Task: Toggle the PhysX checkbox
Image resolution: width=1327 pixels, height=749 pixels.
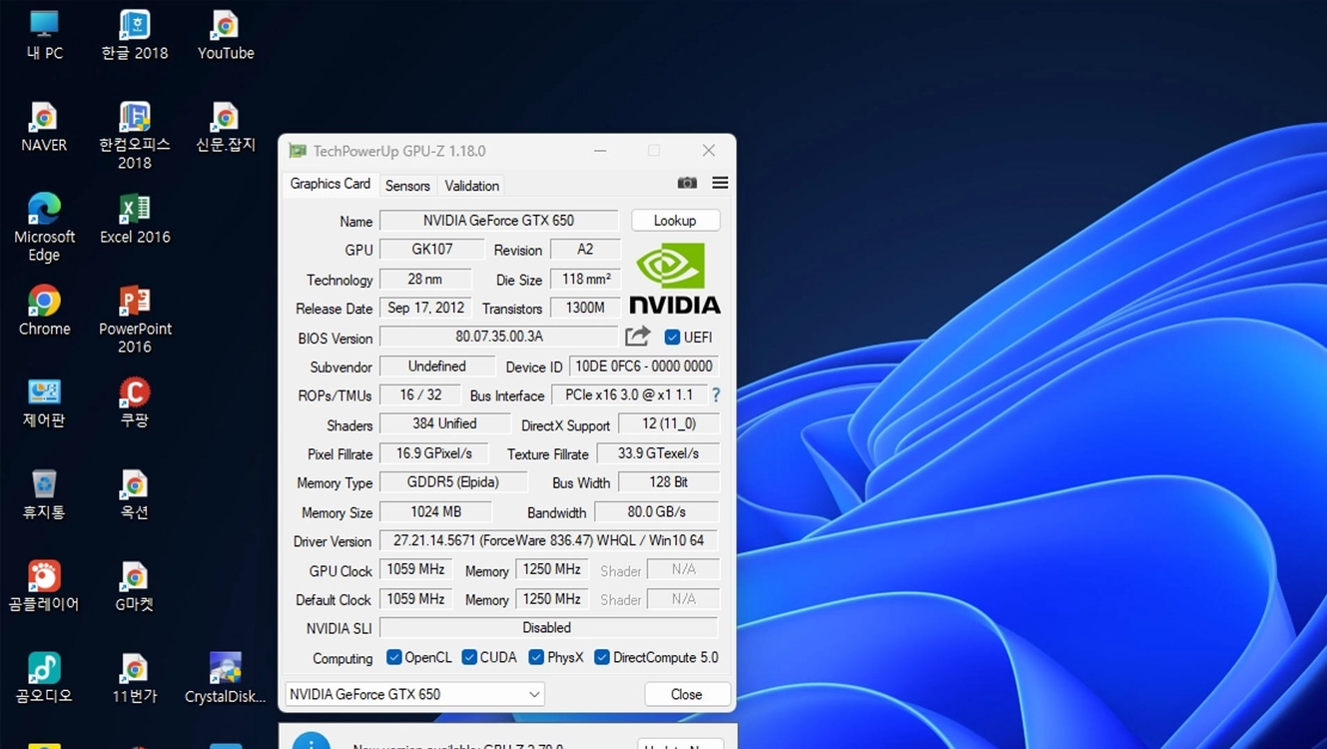Action: tap(536, 657)
